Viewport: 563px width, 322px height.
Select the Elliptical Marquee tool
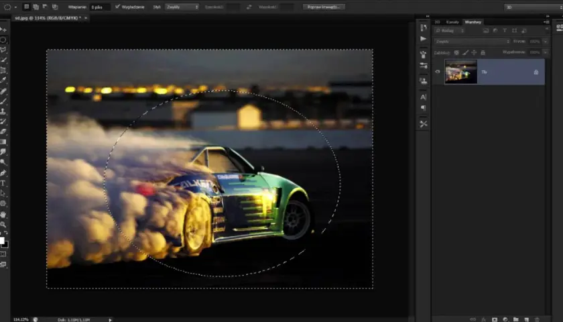pos(3,40)
